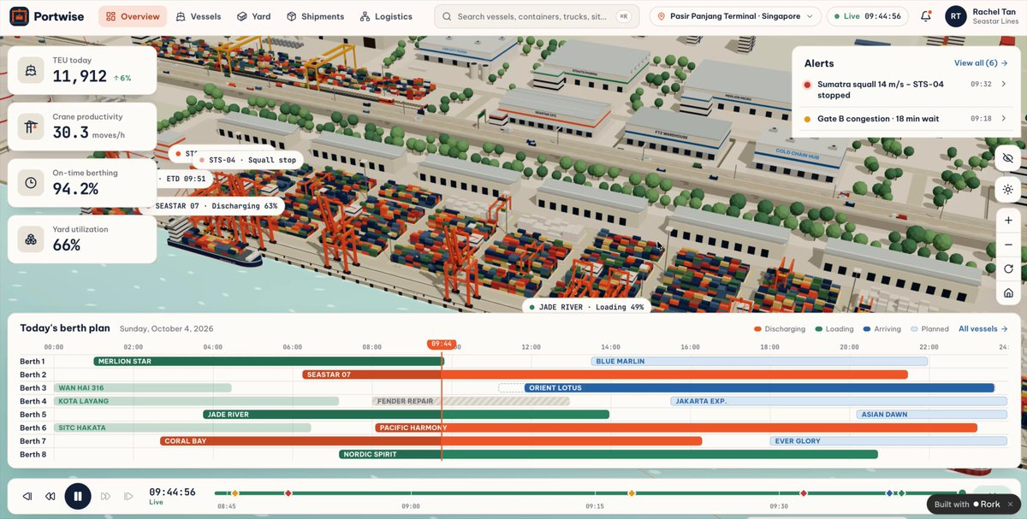Select the NORDIC SPIRIT bar

(608, 454)
